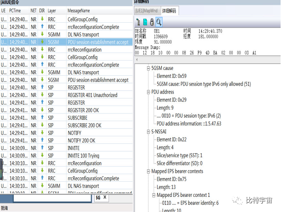
Task: Select 'PDU address information' tree entry
Action: tap(189, 123)
